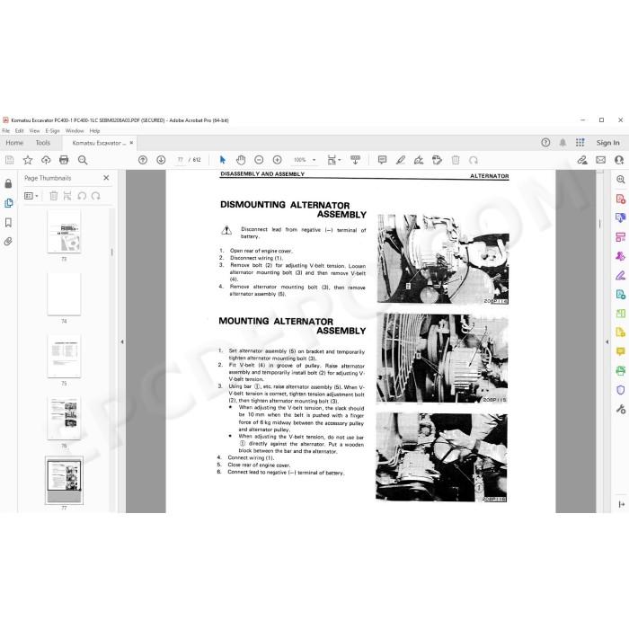Screen dimensions: 629x629
Task: Collapse the left navigation pane arrow
Action: (x=122, y=341)
